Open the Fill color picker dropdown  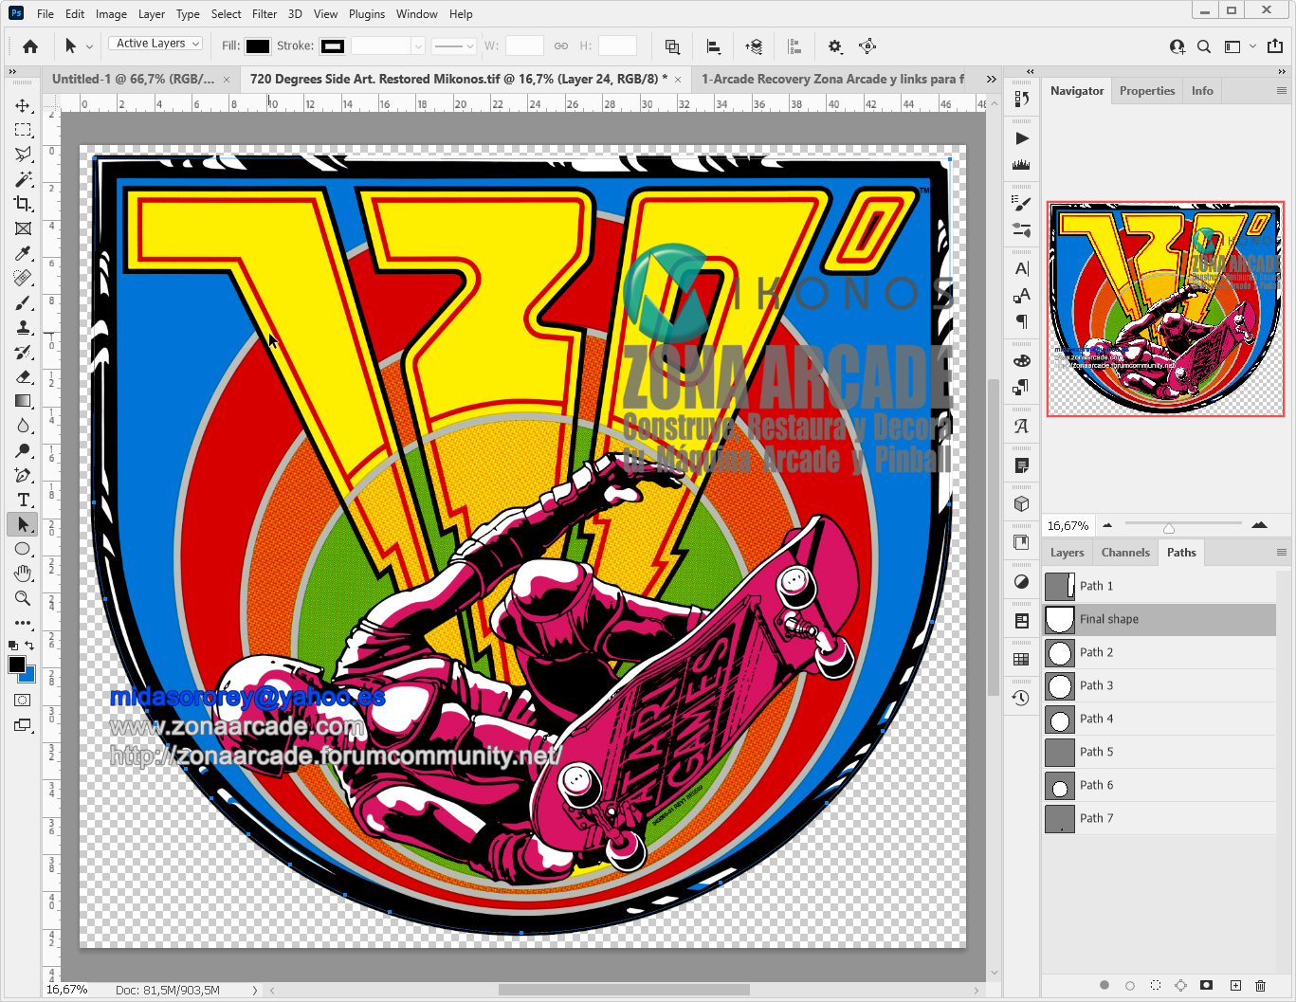point(257,46)
